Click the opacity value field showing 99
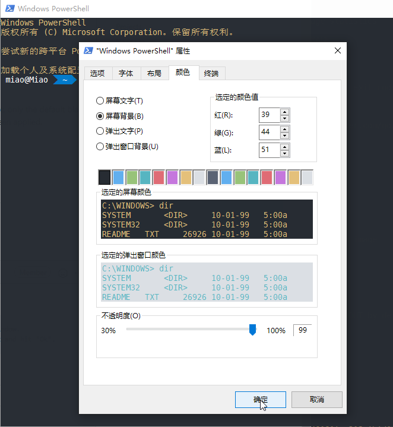Screen dimensions: 393x427 302,330
